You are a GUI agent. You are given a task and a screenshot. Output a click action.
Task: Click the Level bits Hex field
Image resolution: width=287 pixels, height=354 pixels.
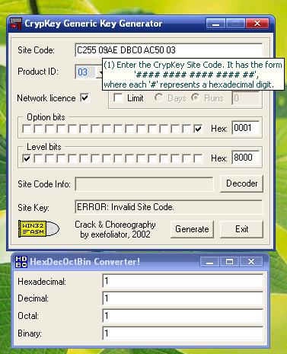[246, 158]
